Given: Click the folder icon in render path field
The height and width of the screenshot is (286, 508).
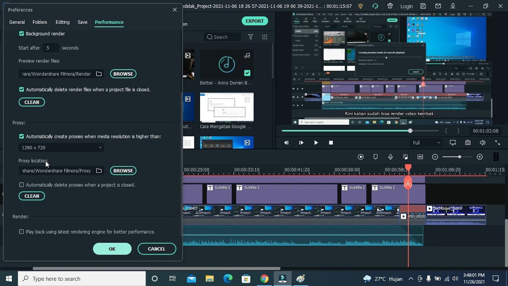Looking at the screenshot, I should coord(99,74).
